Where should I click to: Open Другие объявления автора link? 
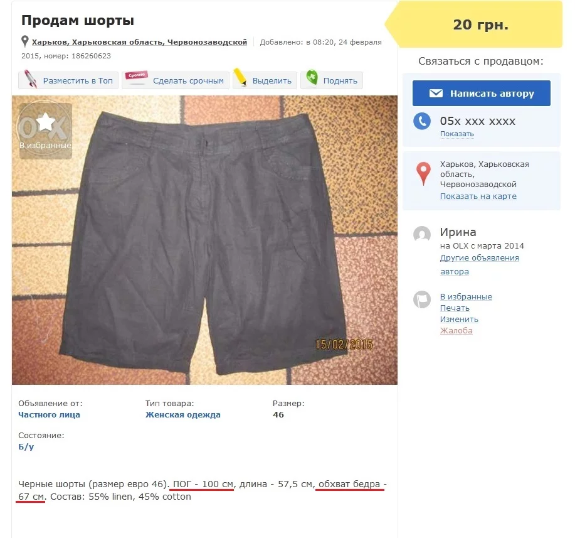(479, 264)
